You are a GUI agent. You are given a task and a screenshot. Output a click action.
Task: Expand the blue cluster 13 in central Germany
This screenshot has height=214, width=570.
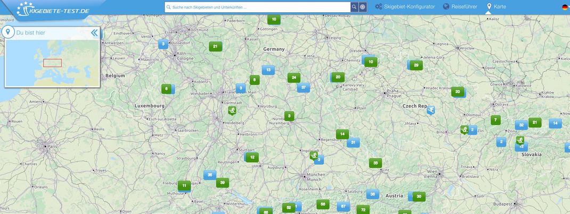pyautogui.click(x=268, y=70)
